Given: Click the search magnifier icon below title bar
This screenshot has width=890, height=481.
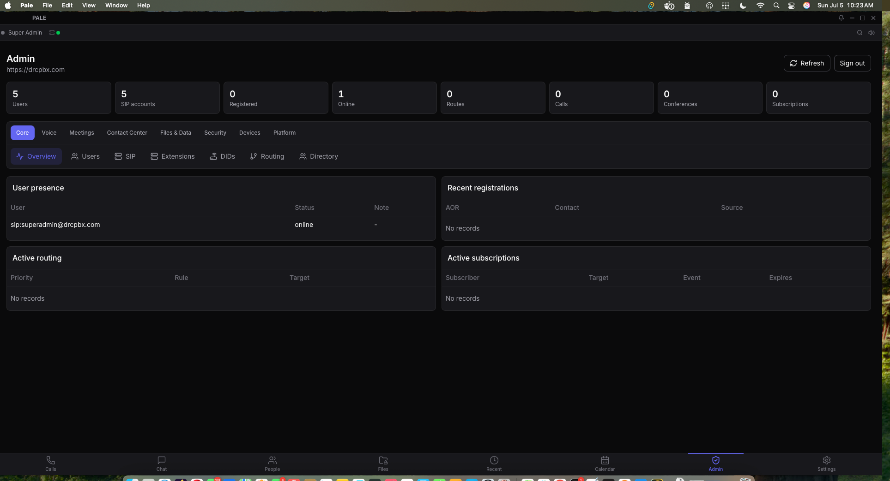Looking at the screenshot, I should point(860,33).
